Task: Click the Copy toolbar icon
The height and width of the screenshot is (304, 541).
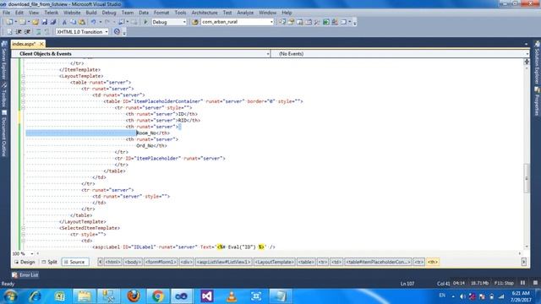Action: pyautogui.click(x=73, y=22)
